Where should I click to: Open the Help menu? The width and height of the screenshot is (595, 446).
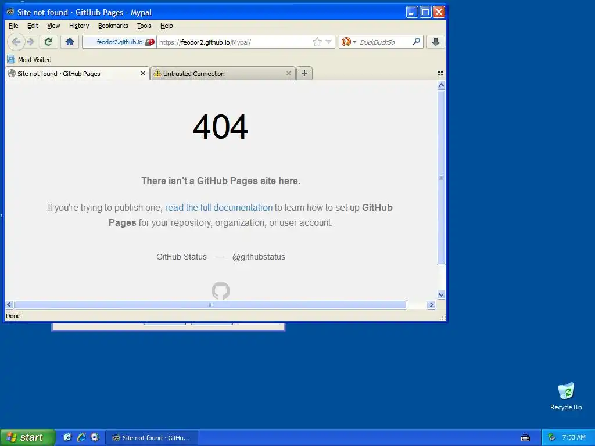pyautogui.click(x=167, y=26)
